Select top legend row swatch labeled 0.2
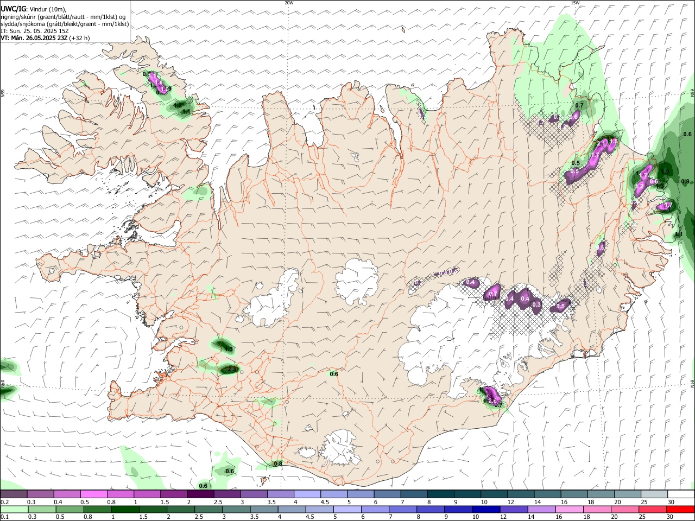The height and width of the screenshot is (521, 695). point(14,494)
